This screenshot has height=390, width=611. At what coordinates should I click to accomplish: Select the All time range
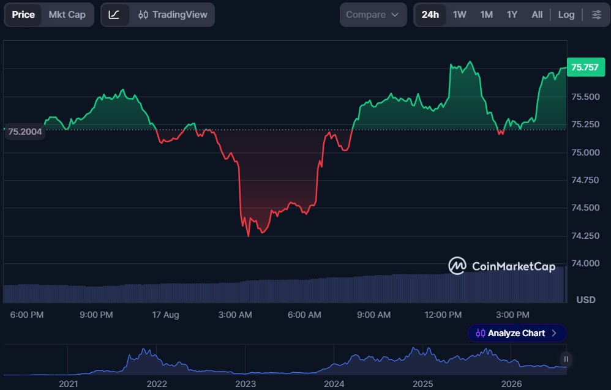point(537,15)
